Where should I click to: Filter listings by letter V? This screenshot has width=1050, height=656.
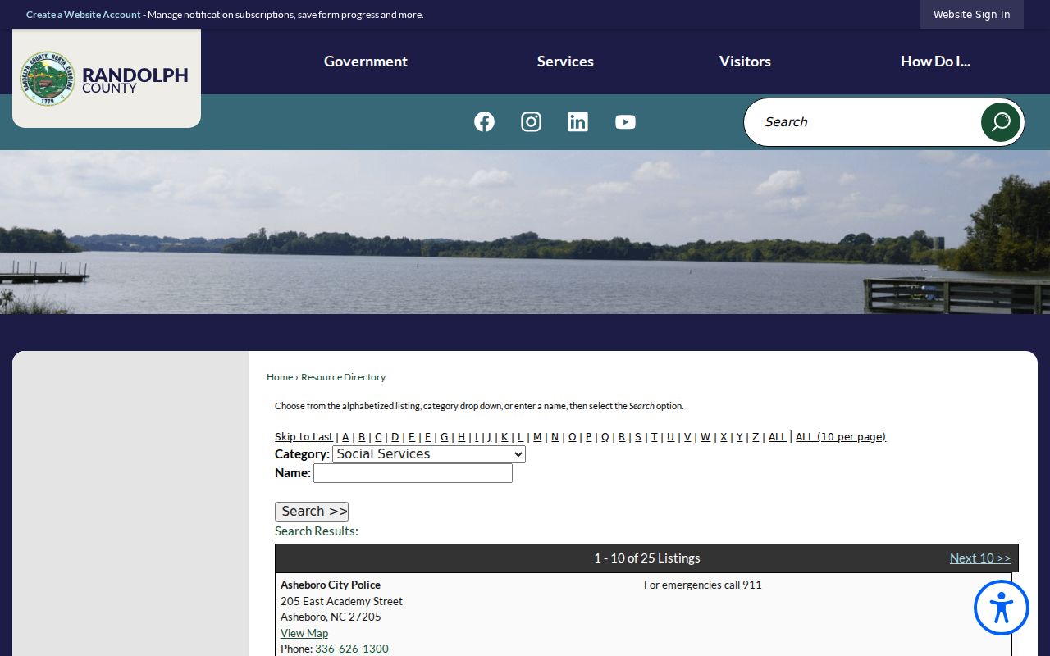[687, 436]
